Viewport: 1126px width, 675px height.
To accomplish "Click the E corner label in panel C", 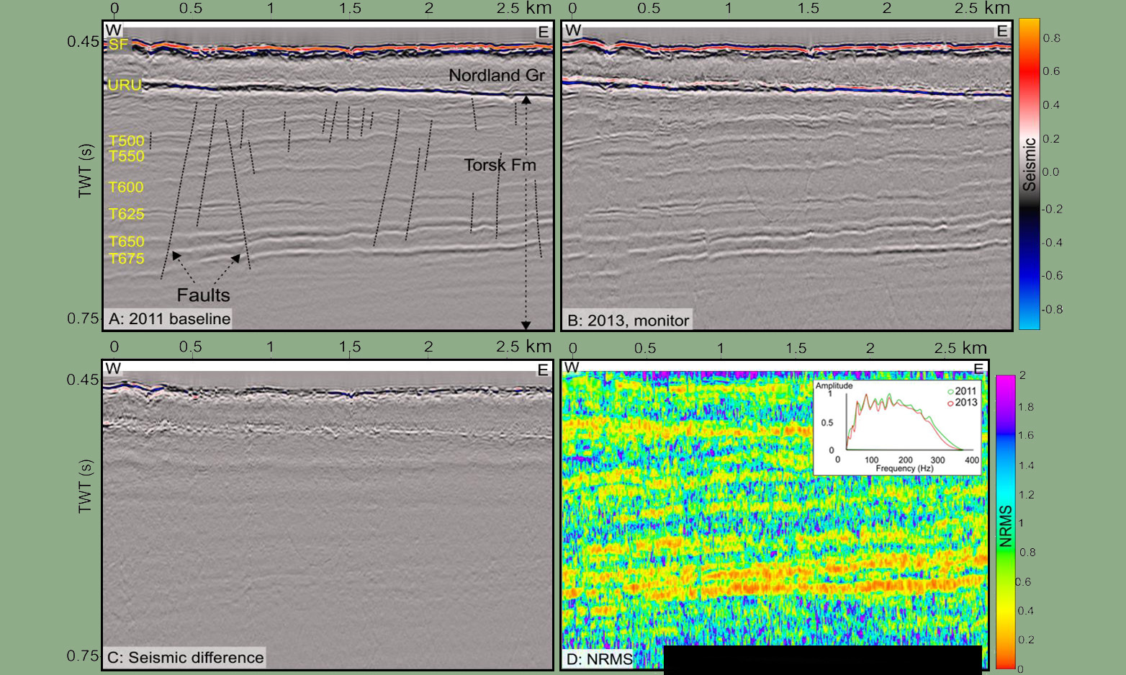I will click(x=543, y=370).
